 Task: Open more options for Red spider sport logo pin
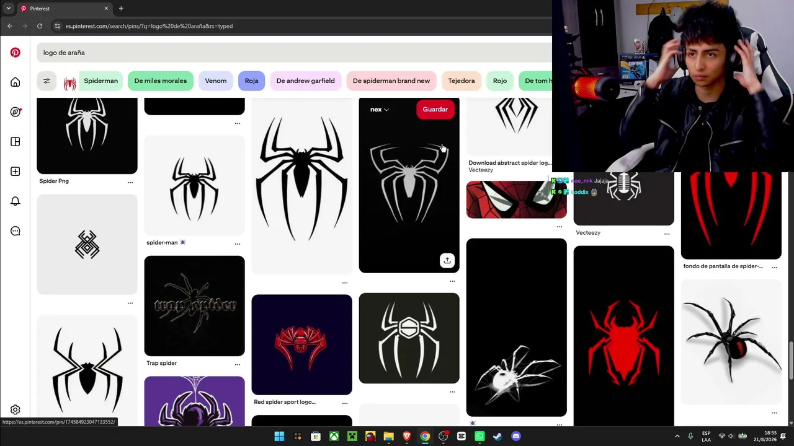pos(345,403)
